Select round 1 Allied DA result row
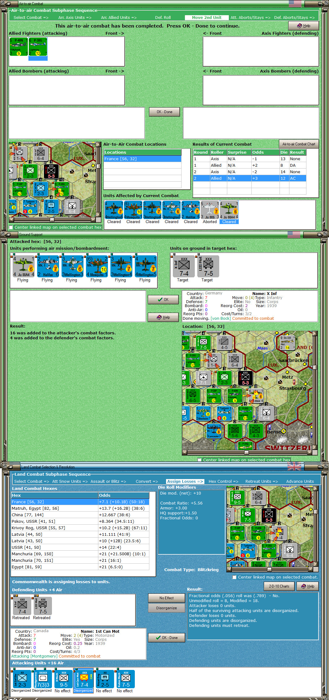 point(250,165)
